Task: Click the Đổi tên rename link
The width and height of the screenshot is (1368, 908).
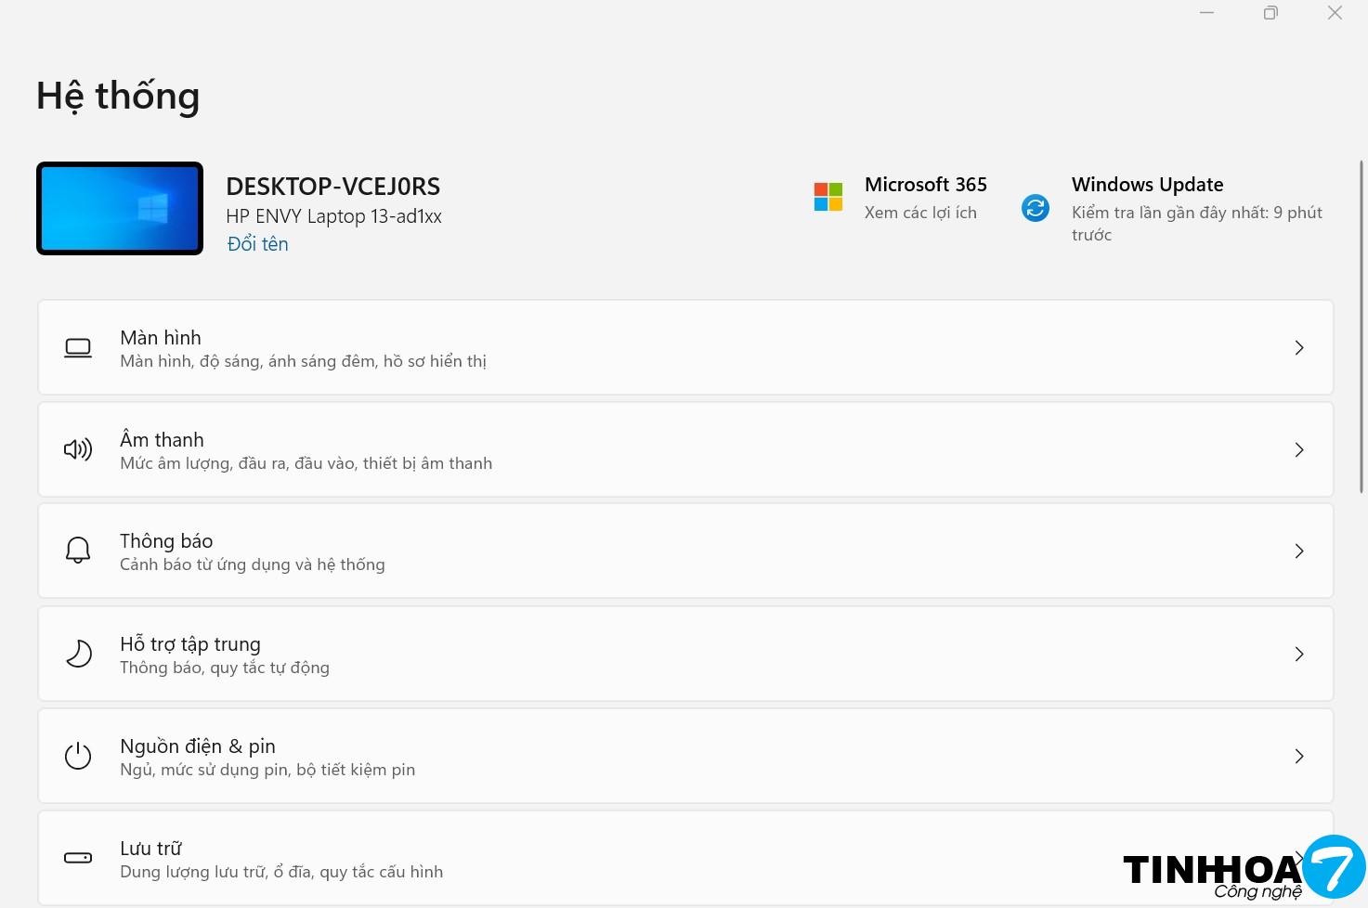Action: (258, 244)
